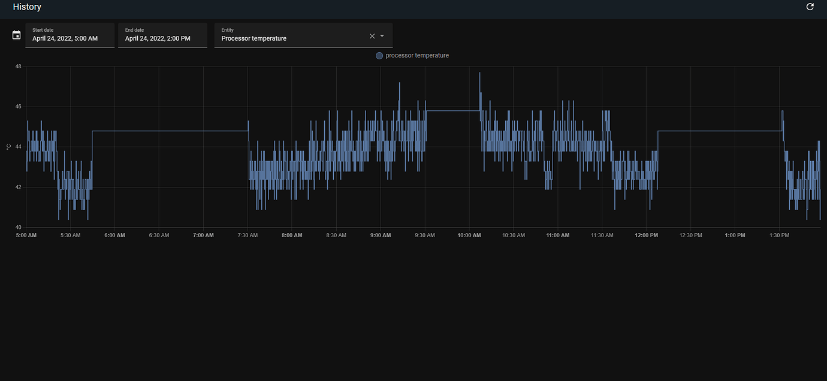Select the calendar icon beside Start date
Viewport: 827px width, 381px height.
(x=16, y=35)
